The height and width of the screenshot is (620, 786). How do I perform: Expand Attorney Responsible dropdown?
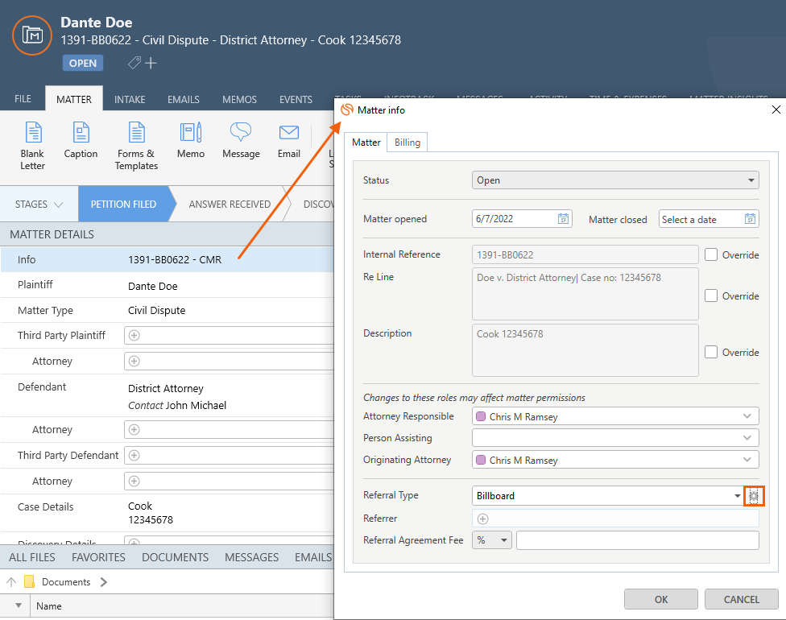point(747,416)
